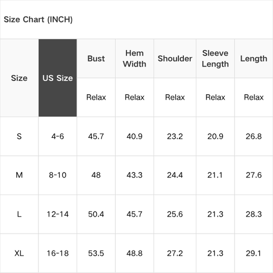Click the 12-14 US size cell
The height and width of the screenshot is (273, 273).
[58, 214]
